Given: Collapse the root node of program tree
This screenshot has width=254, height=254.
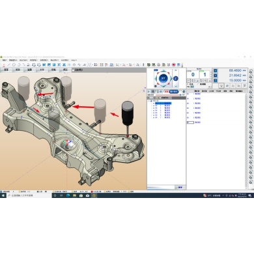Looking at the screenshot, I should pyautogui.click(x=149, y=101).
